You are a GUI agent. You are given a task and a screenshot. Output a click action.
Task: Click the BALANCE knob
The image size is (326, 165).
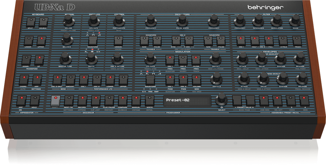pyautogui.click(x=67, y=39)
